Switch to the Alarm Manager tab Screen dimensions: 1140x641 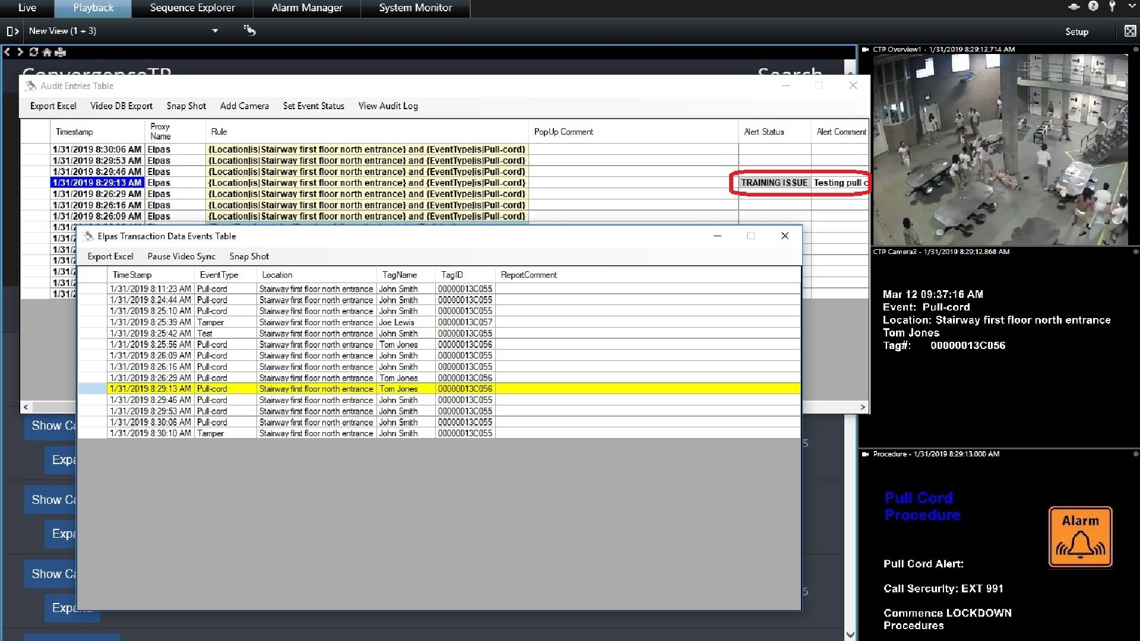pyautogui.click(x=307, y=8)
